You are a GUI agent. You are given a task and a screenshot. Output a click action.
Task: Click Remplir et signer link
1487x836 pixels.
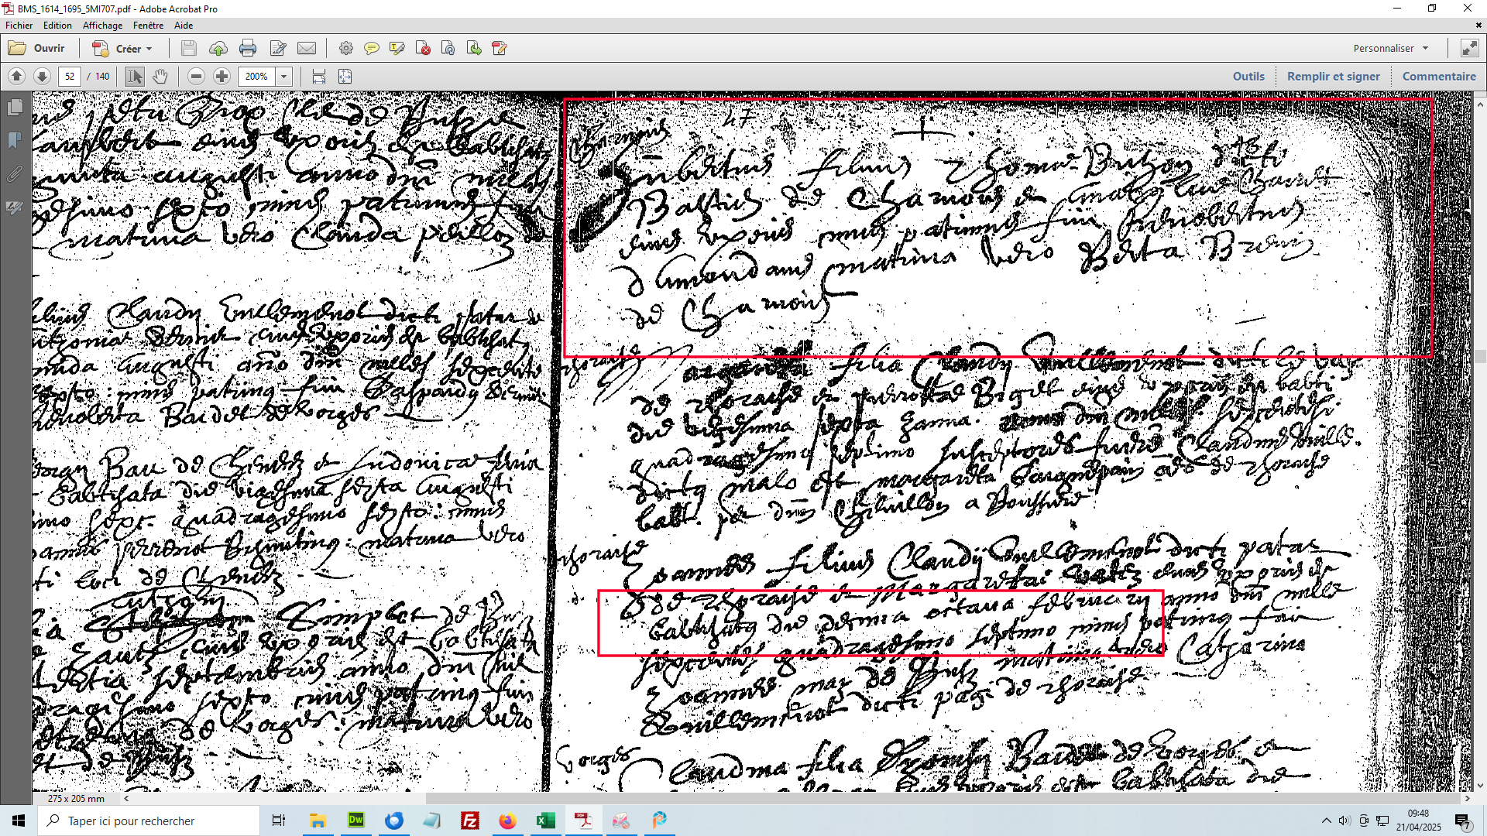click(x=1333, y=76)
